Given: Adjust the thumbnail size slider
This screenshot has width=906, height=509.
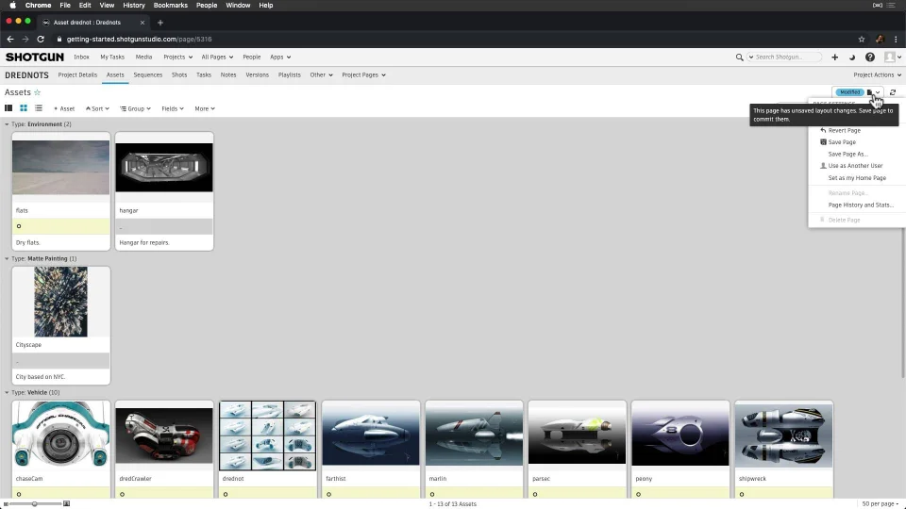Looking at the screenshot, I should 35,504.
